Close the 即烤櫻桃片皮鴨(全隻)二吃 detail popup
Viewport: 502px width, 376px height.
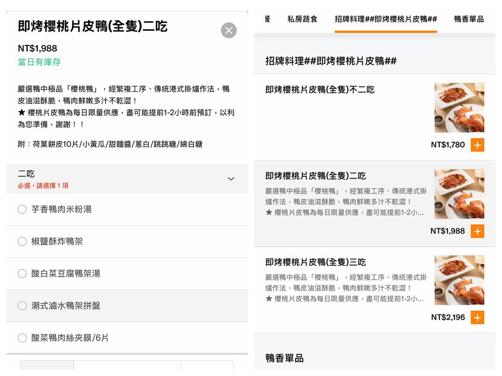(x=228, y=30)
